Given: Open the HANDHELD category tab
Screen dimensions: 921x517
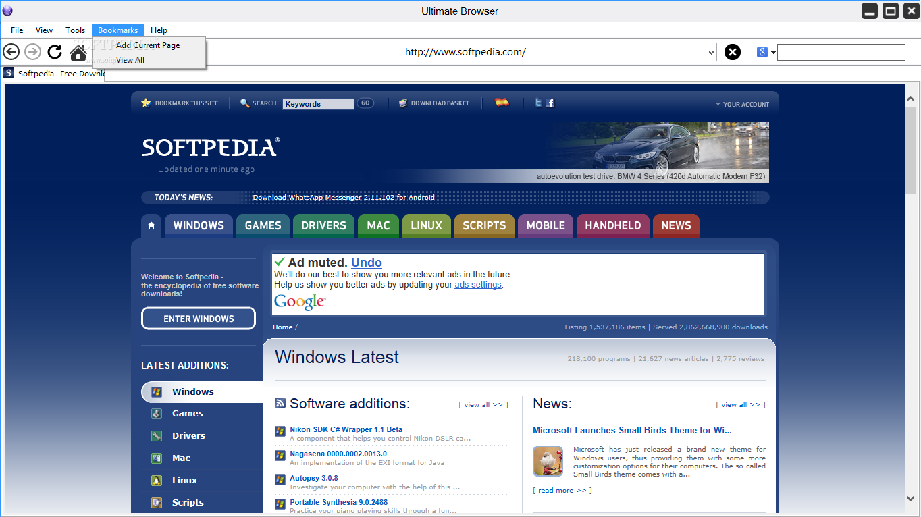Looking at the screenshot, I should (x=613, y=225).
